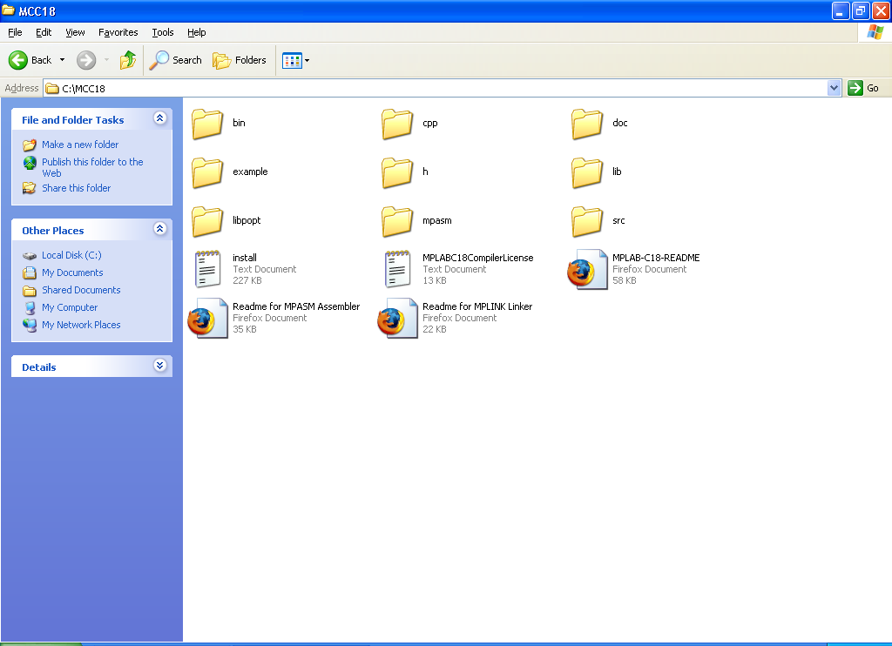Open the cpp folder icon

397,124
